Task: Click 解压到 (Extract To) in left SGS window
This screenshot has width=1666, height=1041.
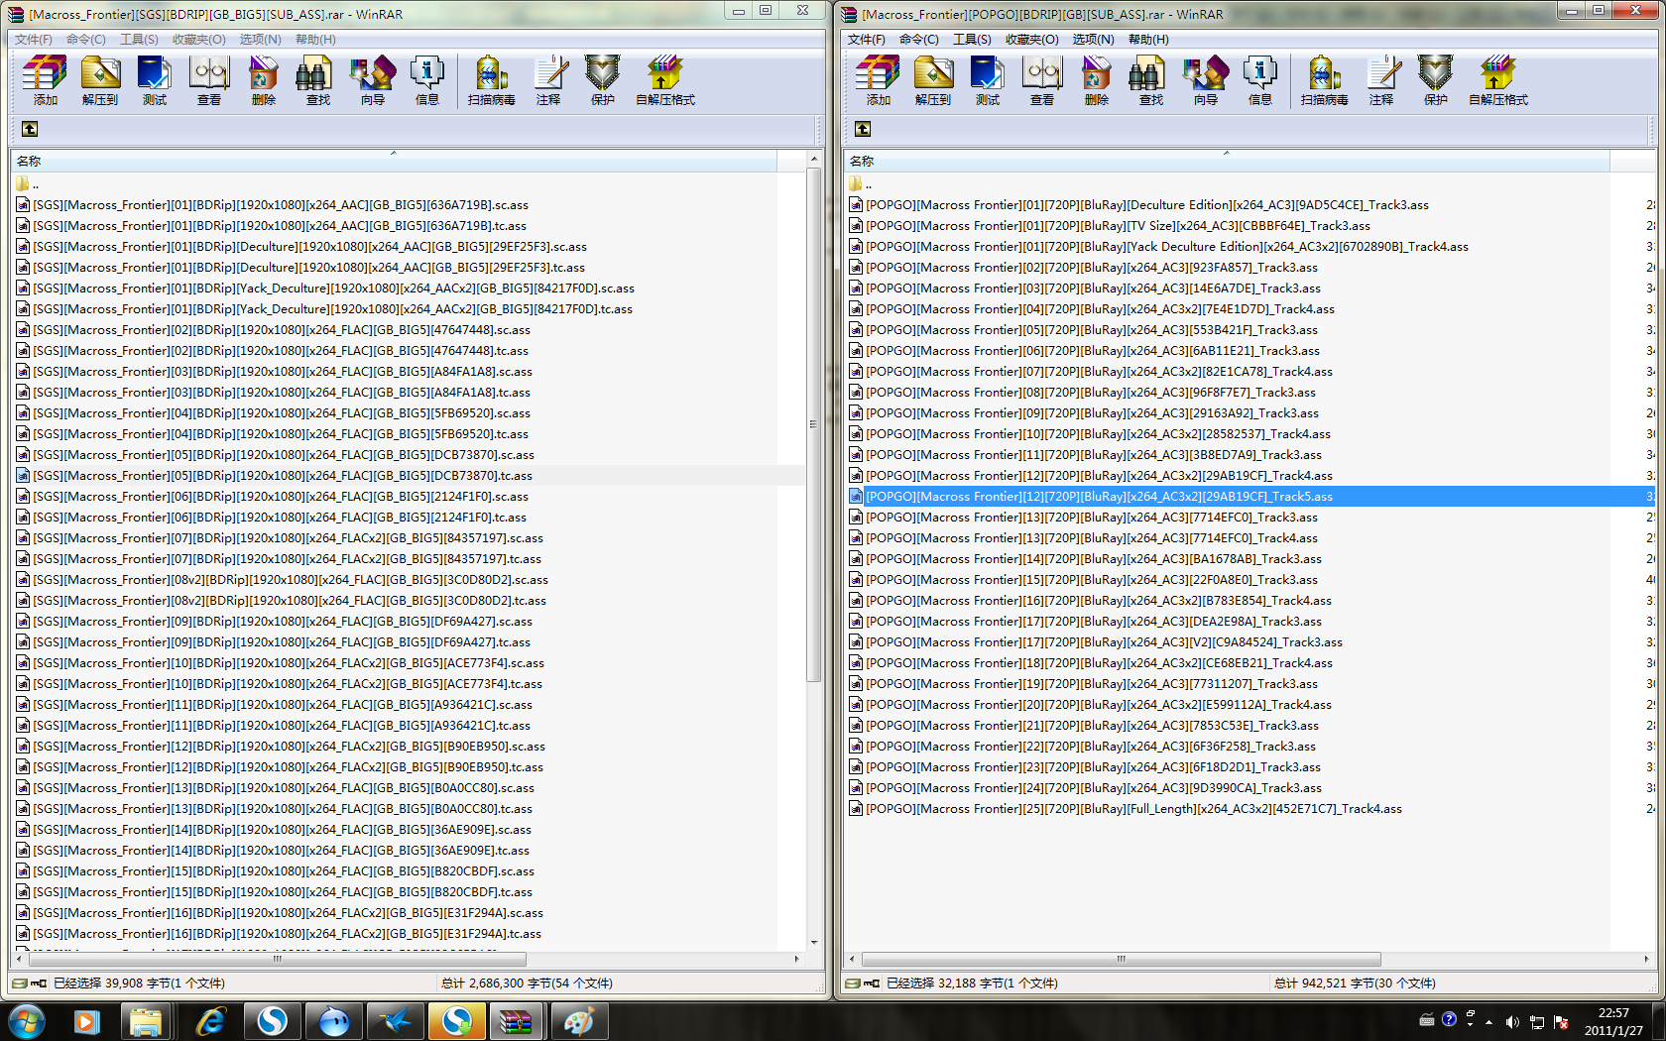Action: [x=99, y=80]
